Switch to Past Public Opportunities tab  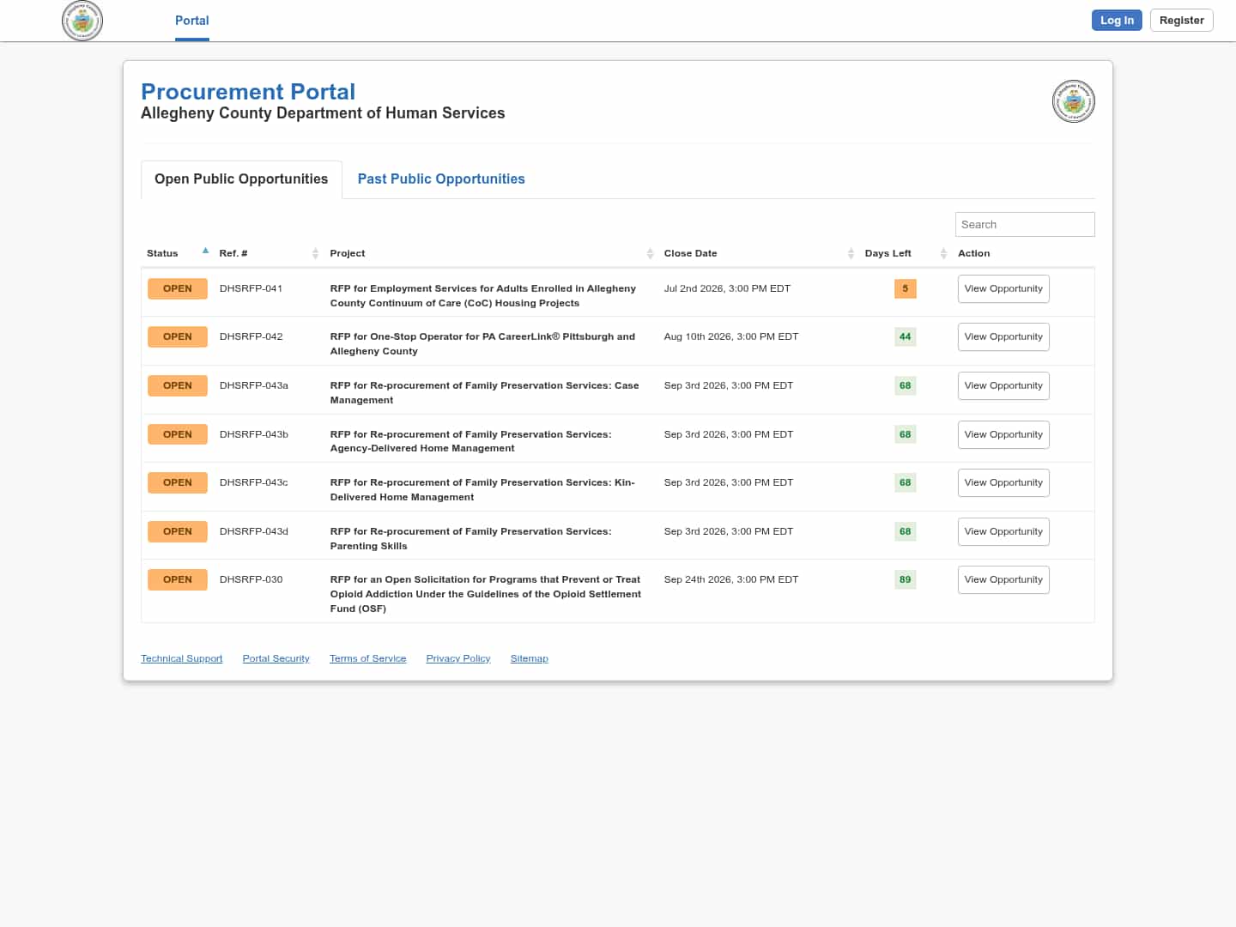point(441,179)
